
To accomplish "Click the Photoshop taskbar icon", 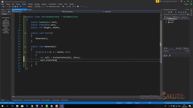I will (27, 106).
